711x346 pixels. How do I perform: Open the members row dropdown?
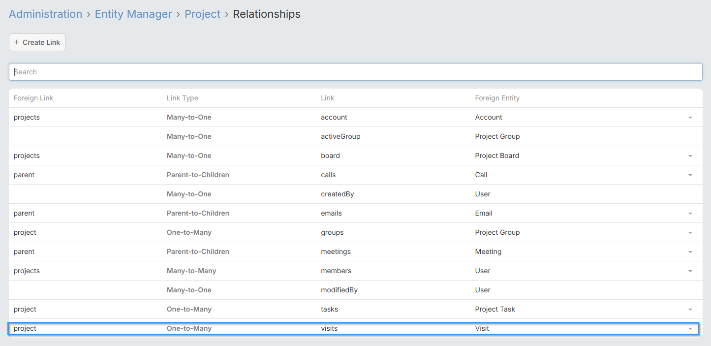[x=690, y=271]
